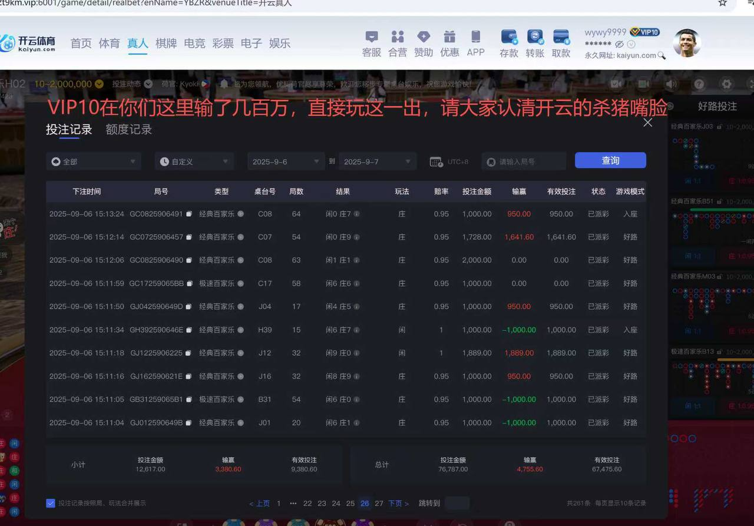754x526 pixels.
Task: Open the 2025-9-6 start date picker
Action: pos(286,160)
